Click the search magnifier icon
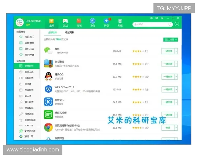Image resolution: width=198 pixels, height=158 pixels. click(x=170, y=24)
